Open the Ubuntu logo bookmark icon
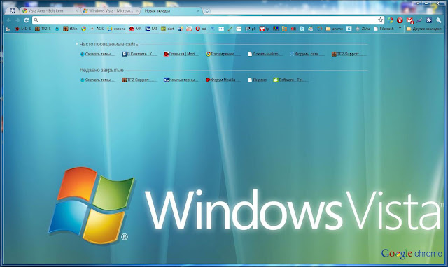The height and width of the screenshot is (267, 448). (319, 29)
